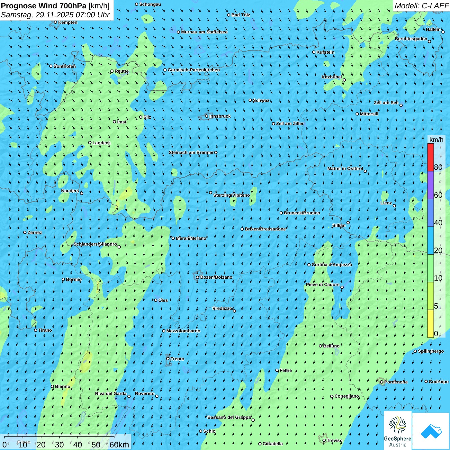Image resolution: width=450 pixels, height=450 pixels.
Task: Click the 'Matrei in Osttirol' label
Action: 345,168
